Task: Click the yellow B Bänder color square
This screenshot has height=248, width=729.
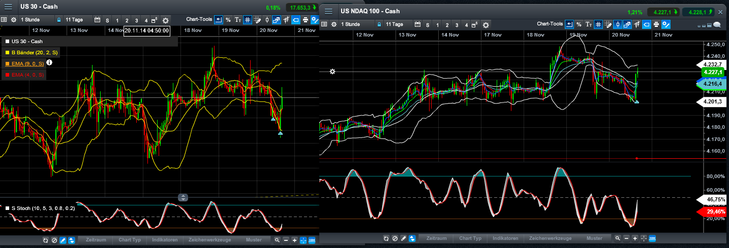Action: point(7,52)
